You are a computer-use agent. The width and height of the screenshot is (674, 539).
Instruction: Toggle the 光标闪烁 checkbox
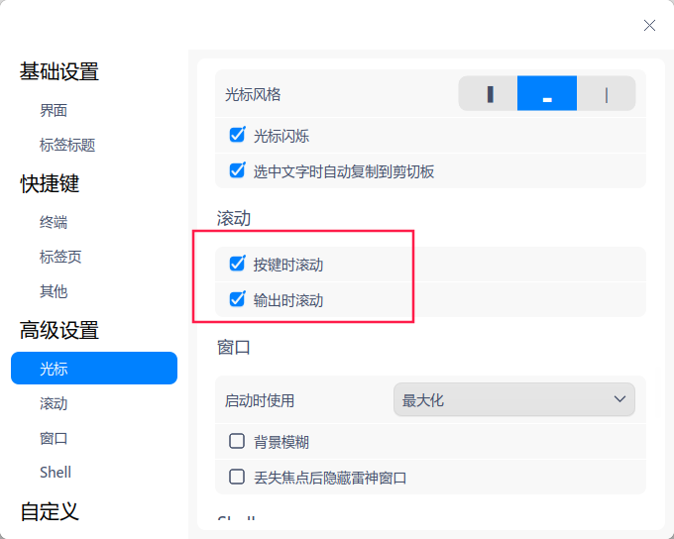(237, 135)
